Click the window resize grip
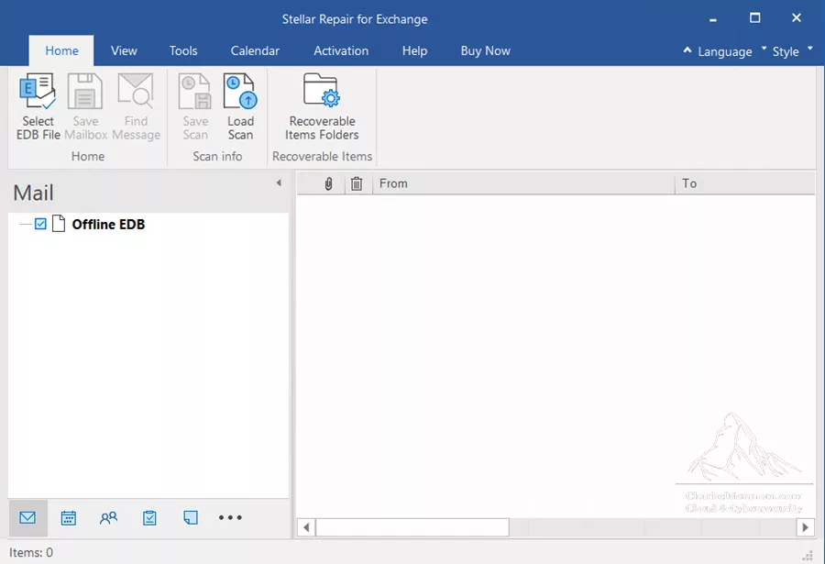Screen dimensions: 825x564 coord(808,556)
